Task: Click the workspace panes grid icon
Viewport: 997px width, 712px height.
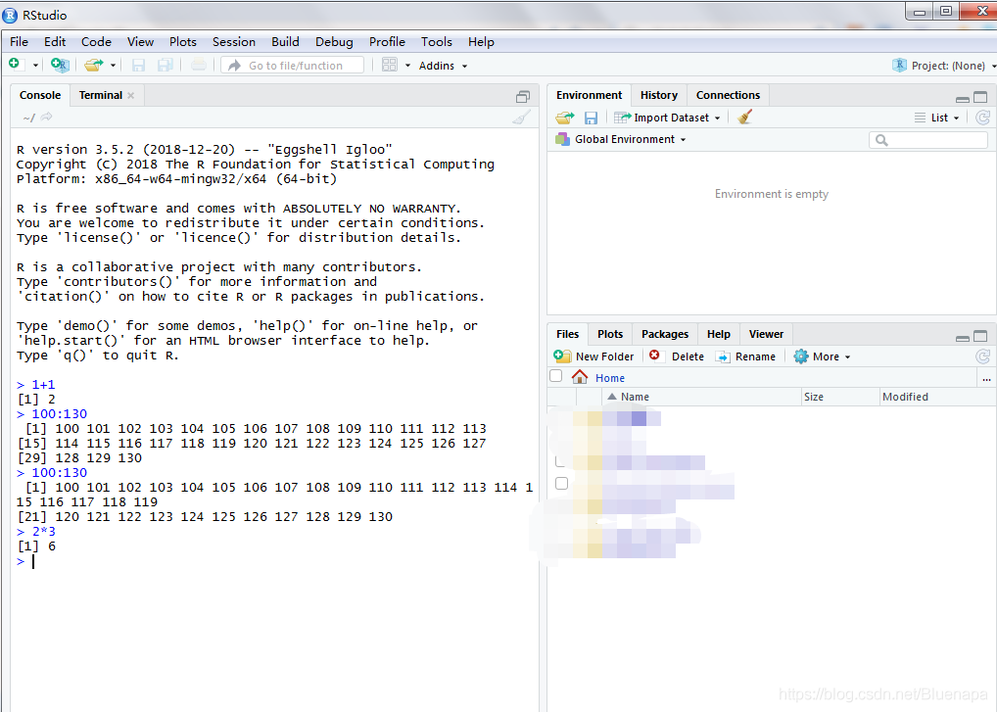Action: coord(390,65)
